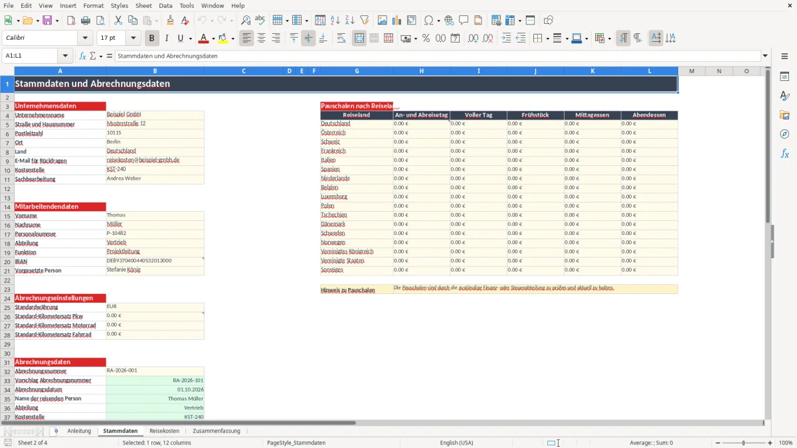Click the Save document icon
This screenshot has height=448, width=797.
[x=47, y=21]
